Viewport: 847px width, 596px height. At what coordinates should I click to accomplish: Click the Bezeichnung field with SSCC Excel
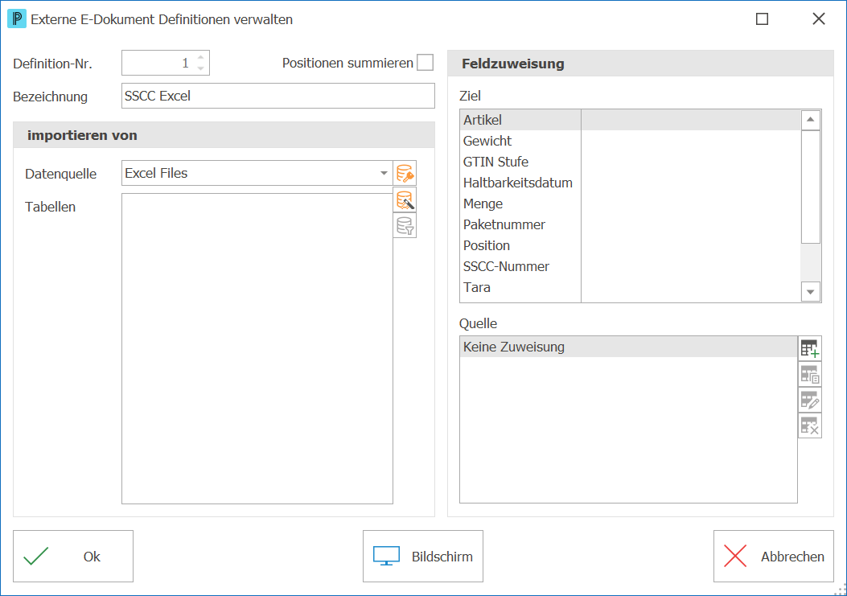[278, 96]
